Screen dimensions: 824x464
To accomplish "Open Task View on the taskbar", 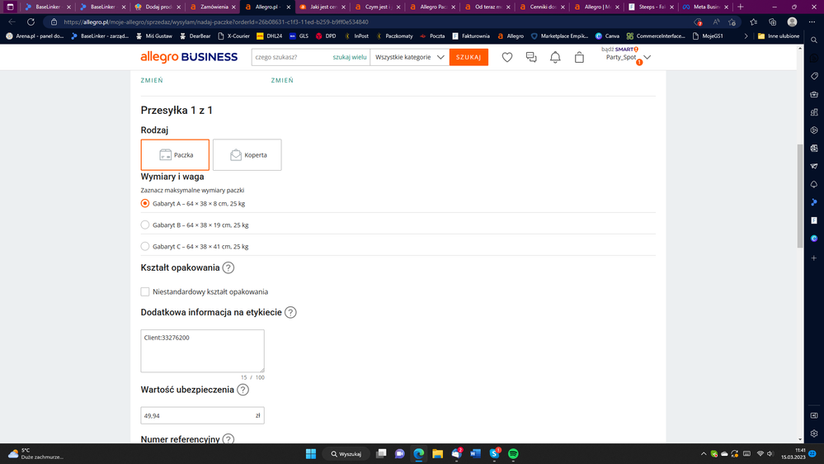I will (x=381, y=453).
